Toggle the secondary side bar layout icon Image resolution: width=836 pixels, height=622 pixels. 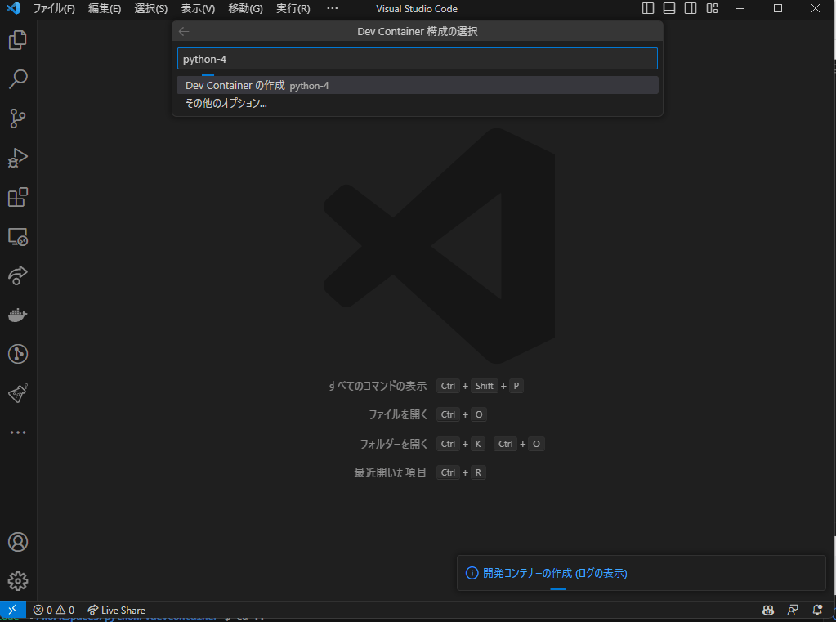pos(691,8)
